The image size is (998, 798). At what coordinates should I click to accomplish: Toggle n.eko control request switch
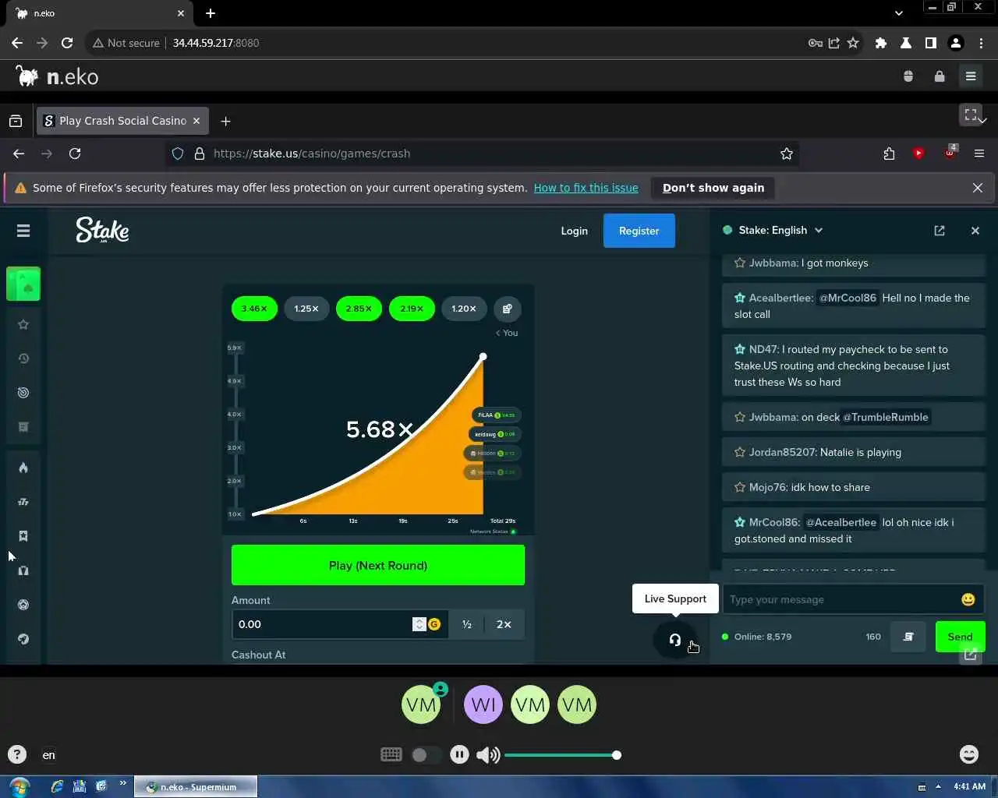click(x=426, y=754)
